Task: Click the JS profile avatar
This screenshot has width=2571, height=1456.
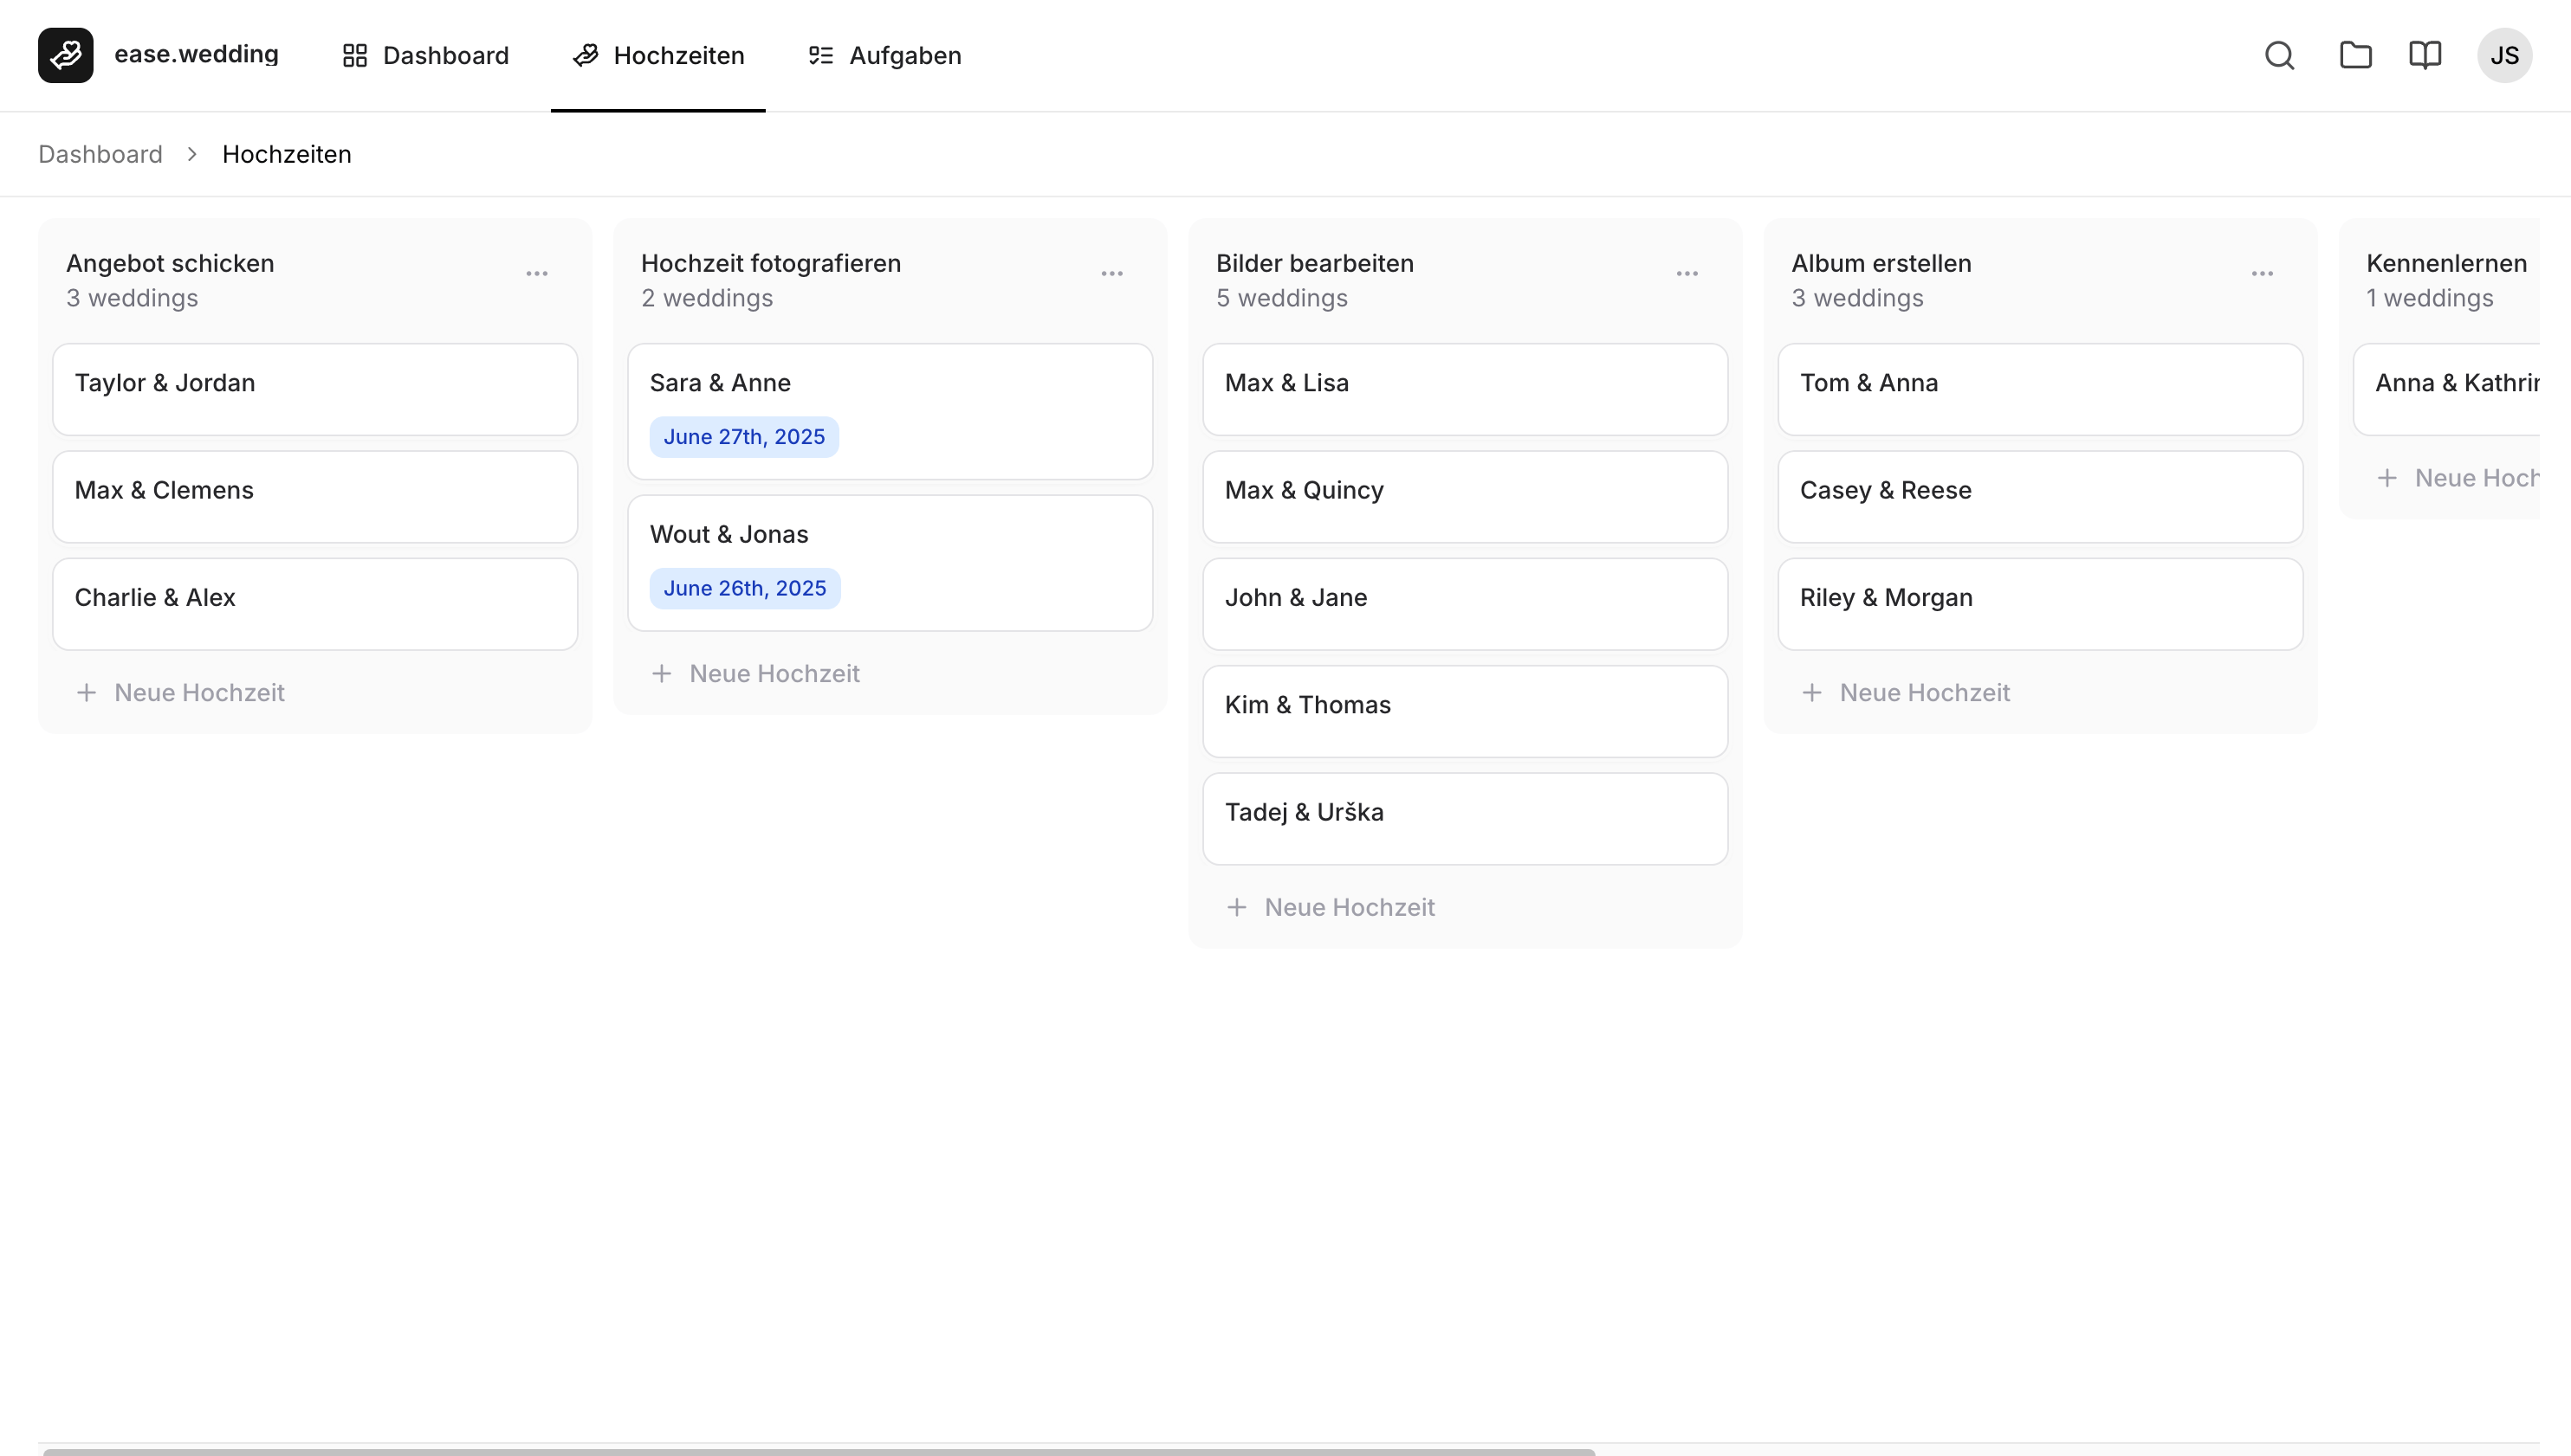Action: (2504, 55)
